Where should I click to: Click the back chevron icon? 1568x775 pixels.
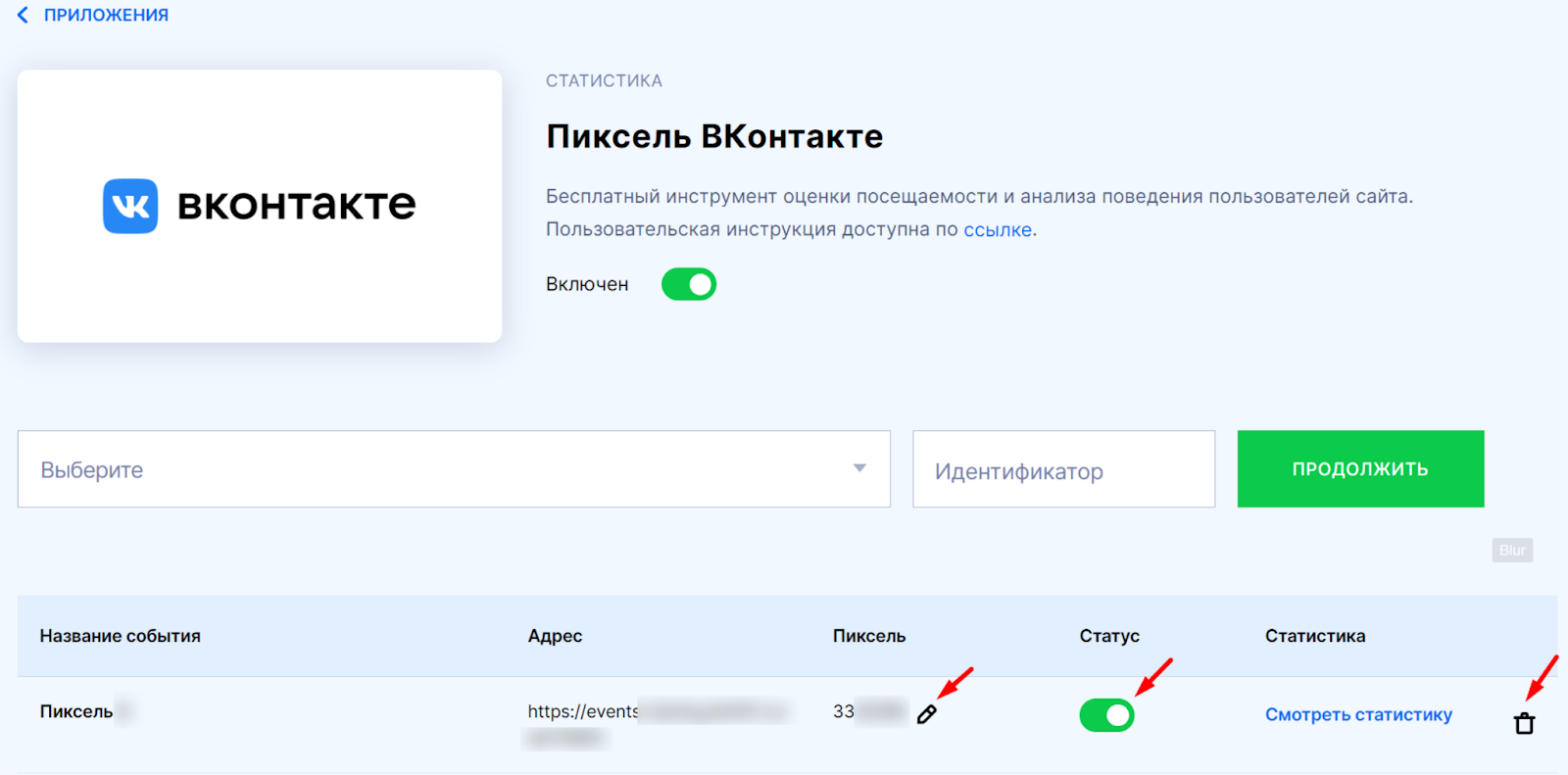24,15
